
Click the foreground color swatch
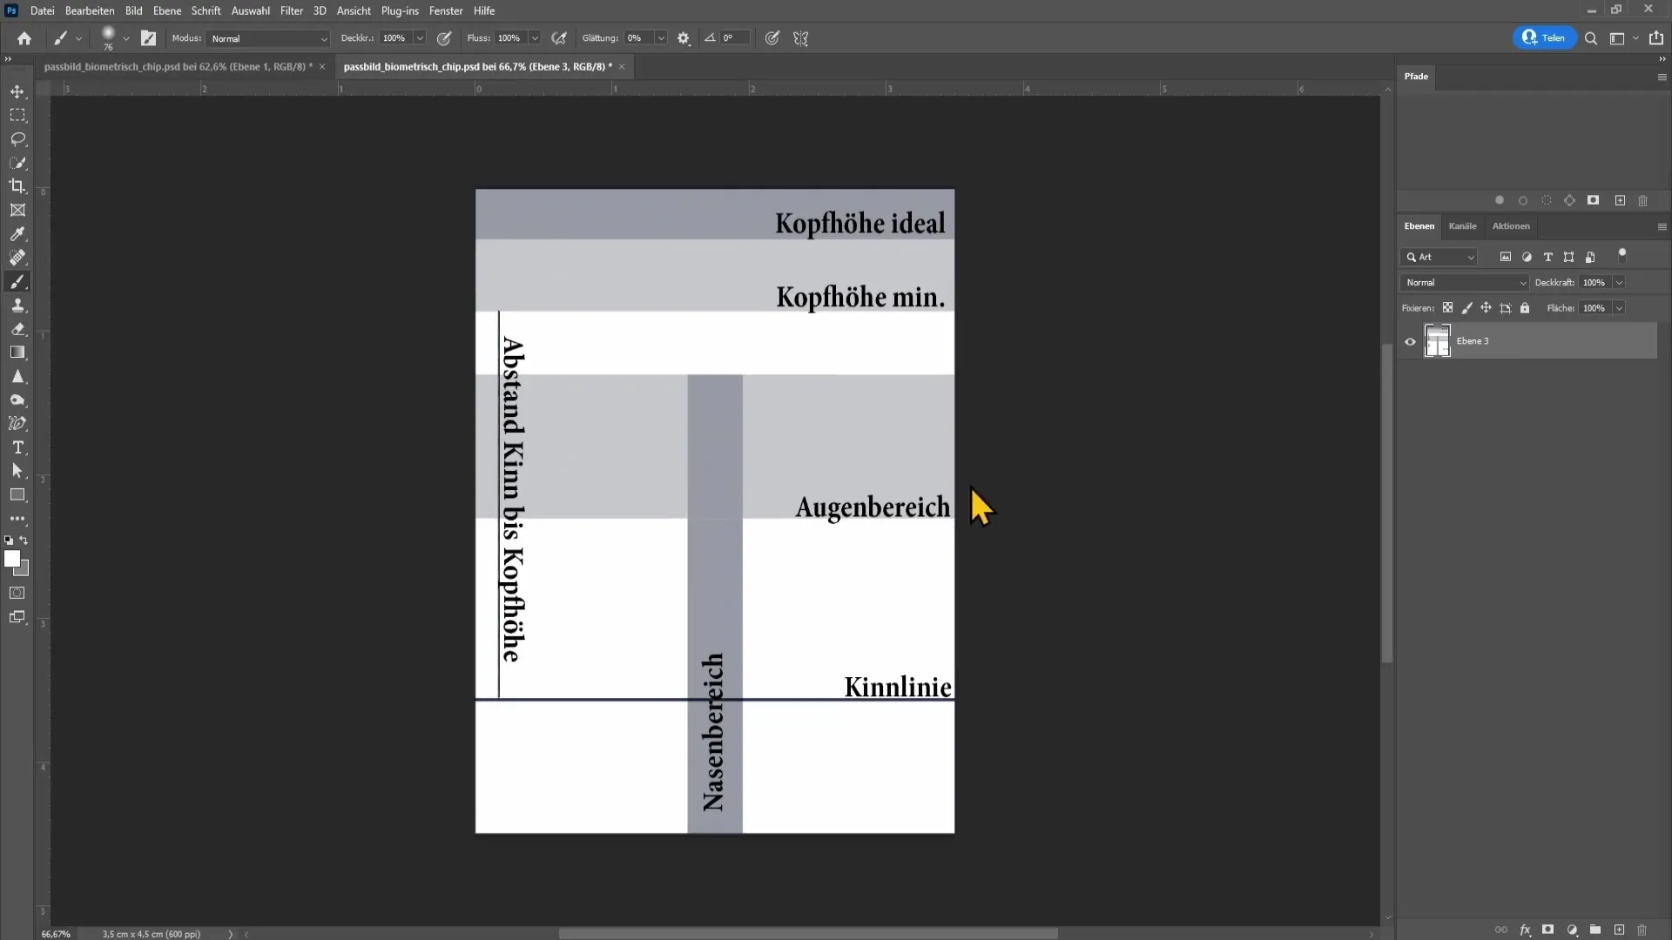click(12, 559)
